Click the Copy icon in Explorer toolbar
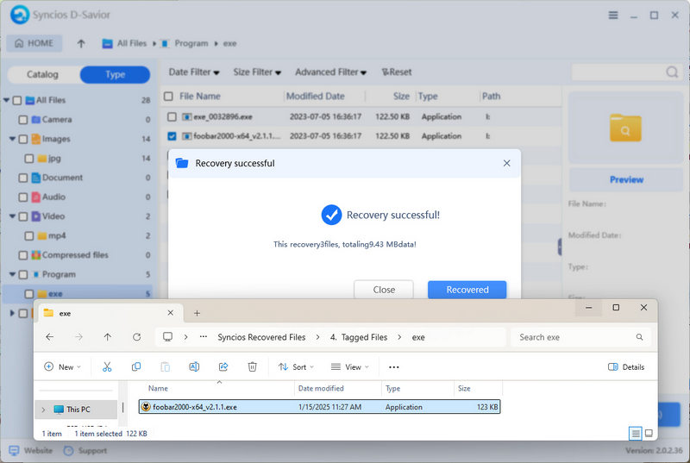Viewport: 690px width, 463px height. tap(136, 366)
